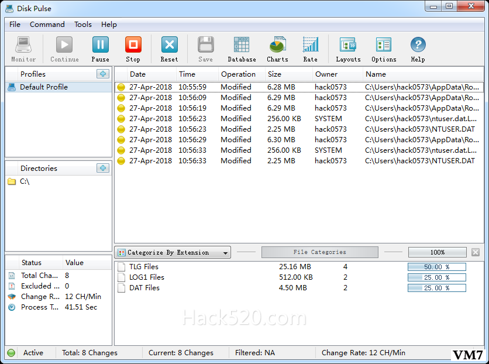Click the TLG Files 50.00 % bar

click(436, 267)
